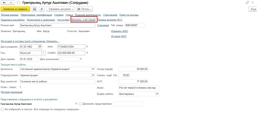This screenshot has width=257, height=118.
Task: Go to Кадровые документы section
Action: [13, 20]
